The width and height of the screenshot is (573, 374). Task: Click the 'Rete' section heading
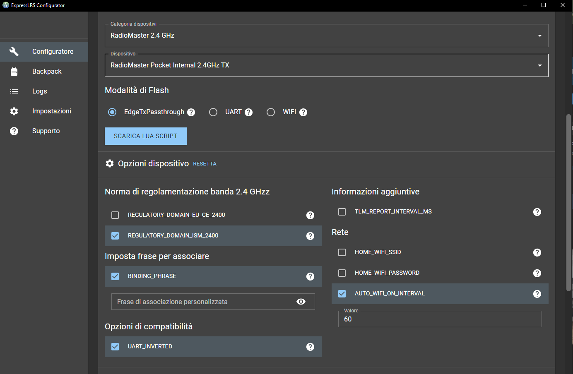coord(340,232)
